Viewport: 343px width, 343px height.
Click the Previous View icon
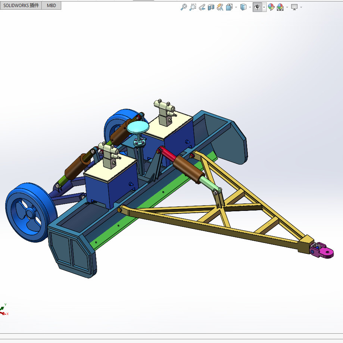(202, 7)
